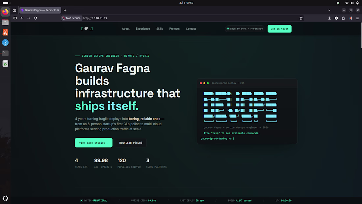
Task: Click View case studies button
Action: [x=93, y=143]
